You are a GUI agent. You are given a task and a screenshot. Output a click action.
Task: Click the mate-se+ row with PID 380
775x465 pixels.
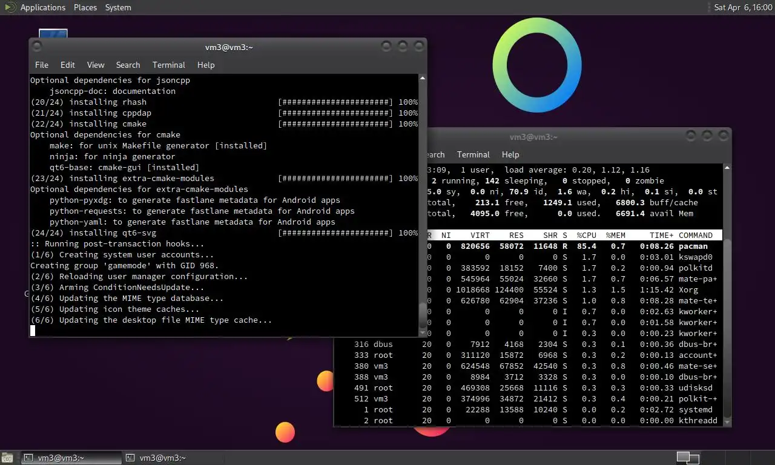529,366
